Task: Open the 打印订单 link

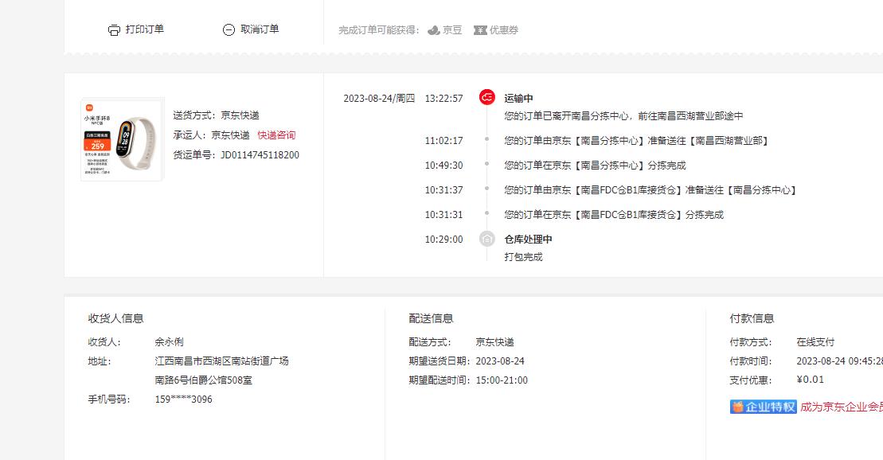Action: pos(145,29)
